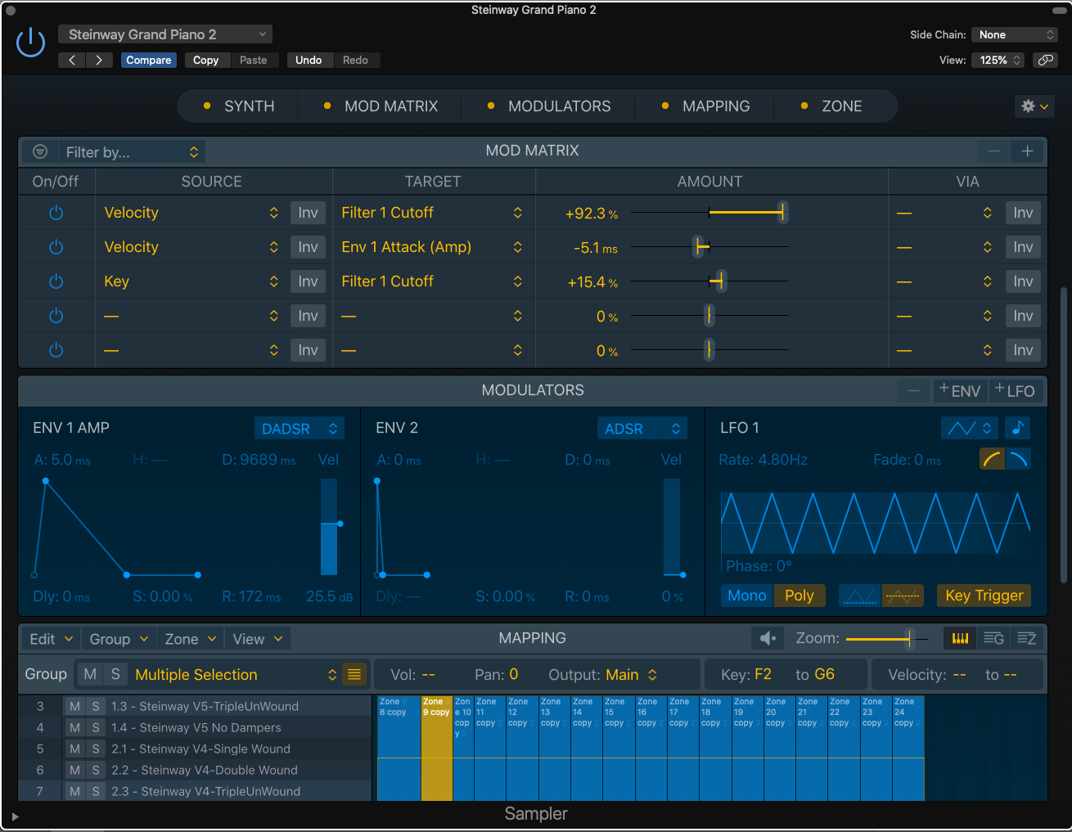Select the bipolar LFO waveform icon

(903, 596)
